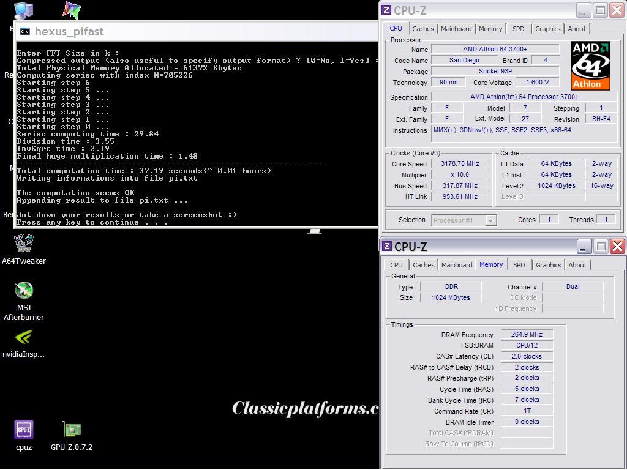Open Graphics tab in lower CPU-Z window
The image size is (627, 470).
point(548,265)
